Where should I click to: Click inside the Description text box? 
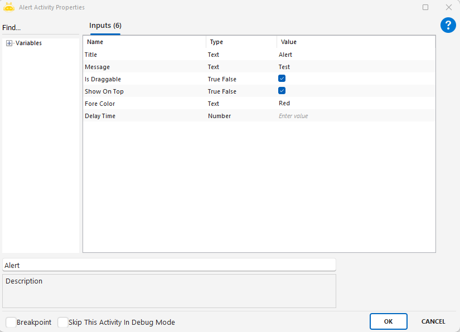coord(169,294)
